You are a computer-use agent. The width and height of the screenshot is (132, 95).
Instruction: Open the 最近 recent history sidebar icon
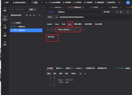(x=5, y=9)
